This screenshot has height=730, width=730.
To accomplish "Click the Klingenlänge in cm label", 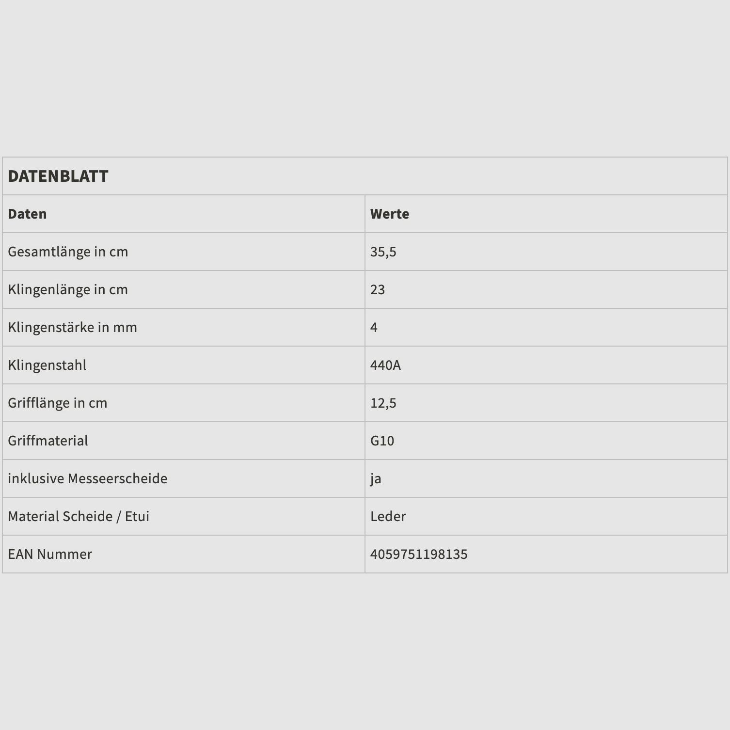I will point(68,289).
